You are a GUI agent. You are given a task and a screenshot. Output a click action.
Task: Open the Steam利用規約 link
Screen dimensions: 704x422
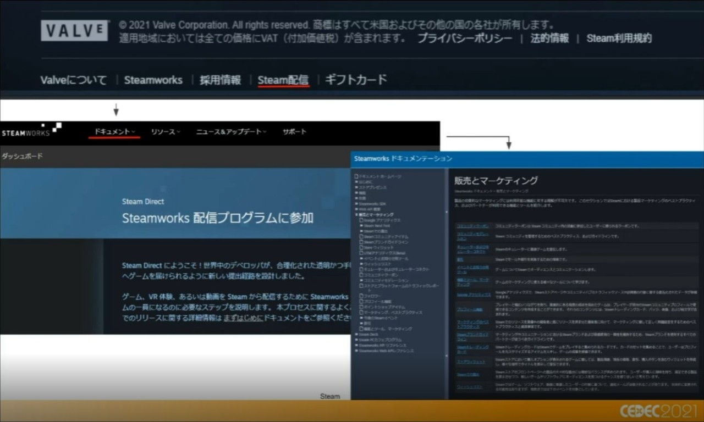619,38
